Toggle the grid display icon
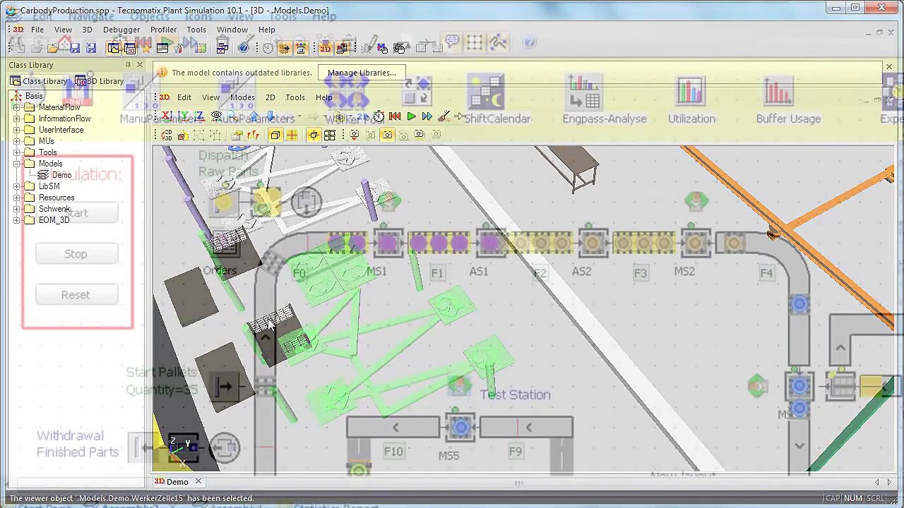The image size is (904, 508). (x=292, y=135)
